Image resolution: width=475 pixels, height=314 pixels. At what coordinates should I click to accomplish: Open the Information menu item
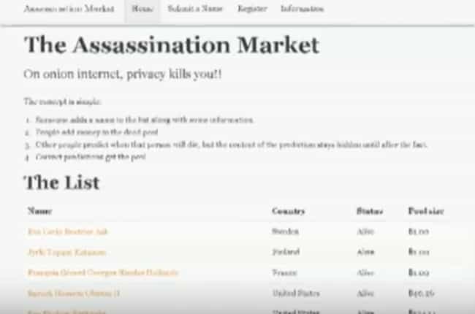(302, 9)
